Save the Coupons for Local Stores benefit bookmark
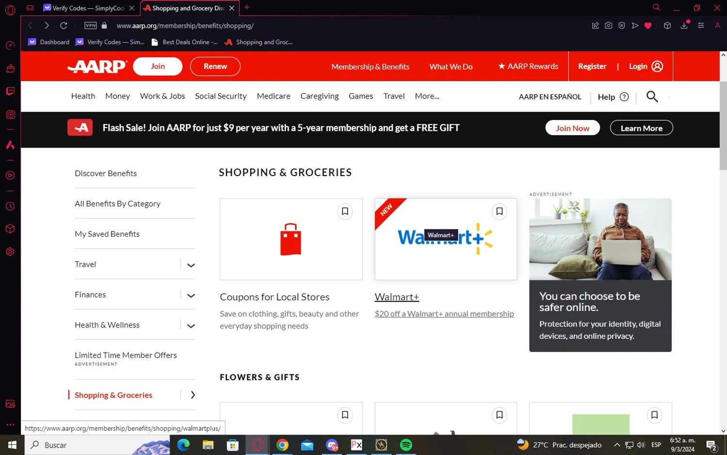Screen dimensions: 727x455 345,211
